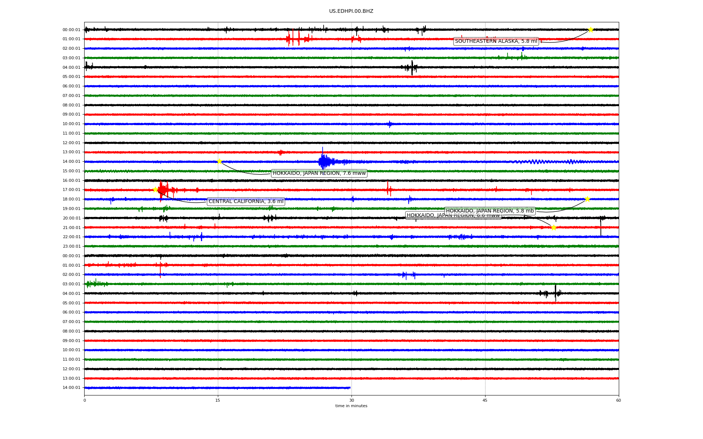Viewport: 703px width, 439px height.
Task: Click the Hokkaido 5.8 mb star marker
Action: click(x=587, y=199)
